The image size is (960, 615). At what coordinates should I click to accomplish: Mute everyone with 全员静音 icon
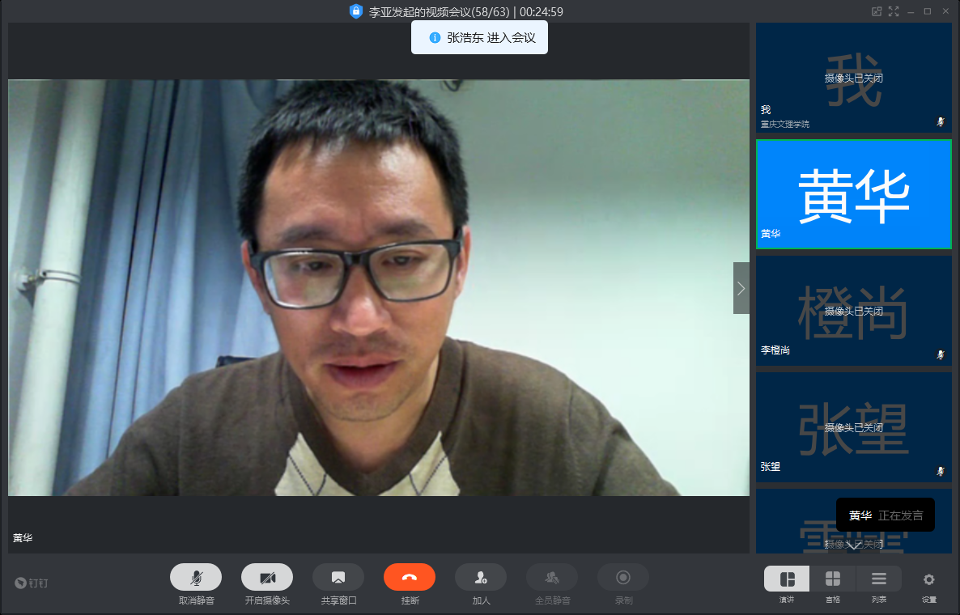click(552, 577)
